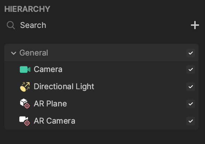Select the General group label
205x144 pixels.
[34, 53]
